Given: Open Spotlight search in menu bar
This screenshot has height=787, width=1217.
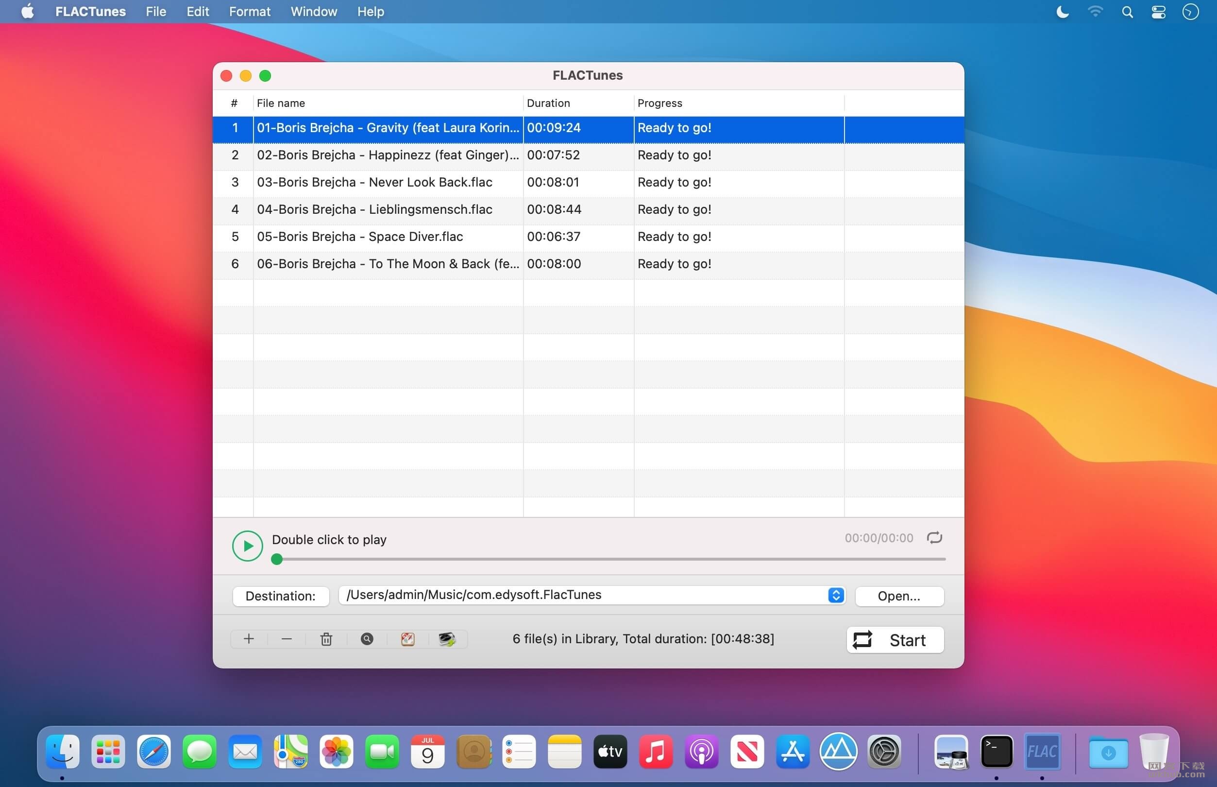Looking at the screenshot, I should point(1127,12).
